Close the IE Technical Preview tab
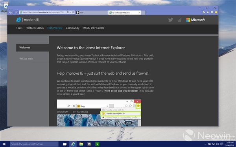The width and height of the screenshot is (236, 147). (139, 13)
